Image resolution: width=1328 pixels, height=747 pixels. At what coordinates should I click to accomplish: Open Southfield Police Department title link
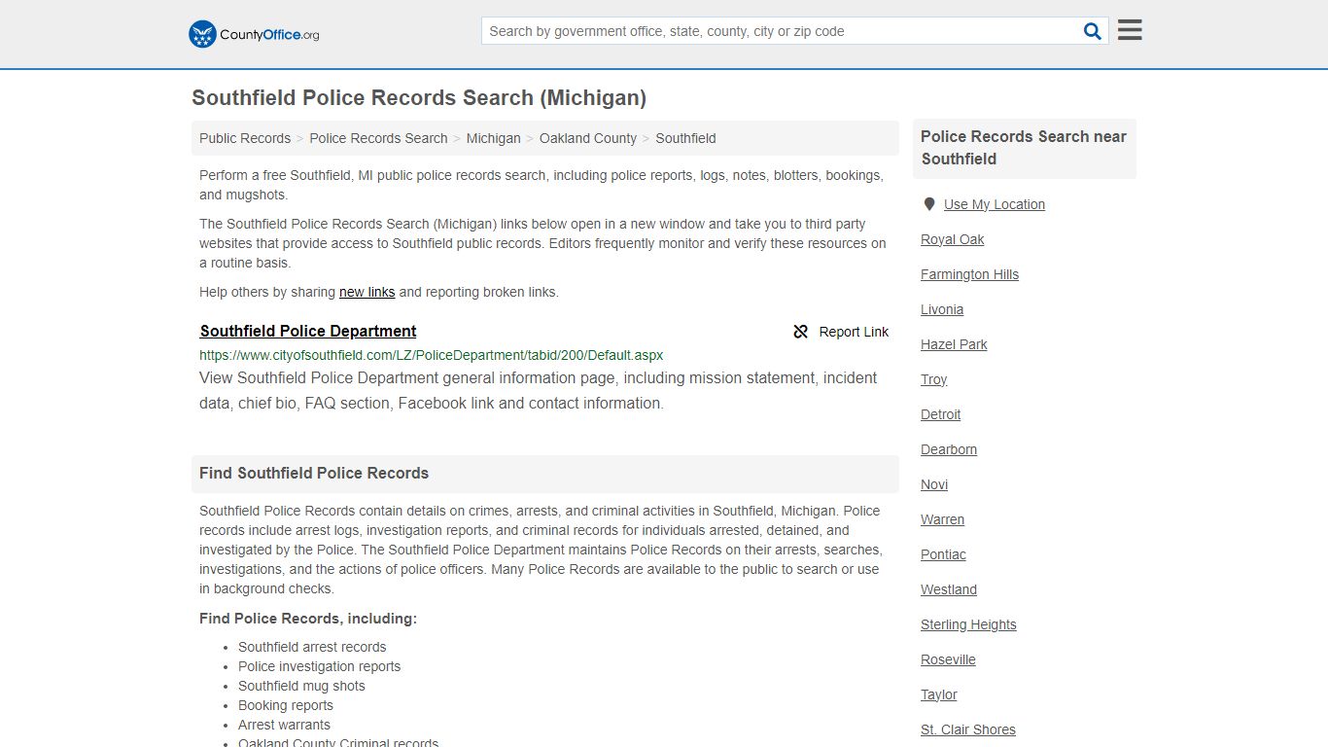coord(308,331)
